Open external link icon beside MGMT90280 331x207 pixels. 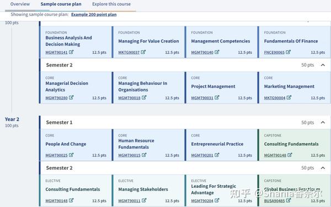click(x=71, y=97)
